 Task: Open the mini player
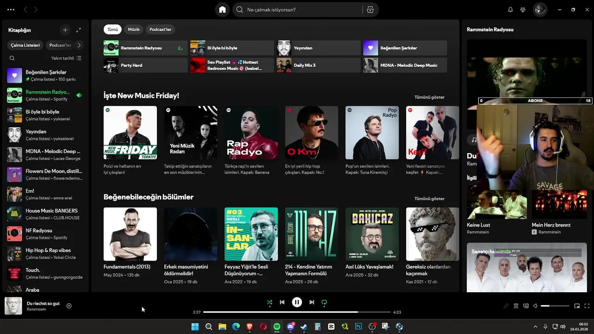click(x=577, y=306)
